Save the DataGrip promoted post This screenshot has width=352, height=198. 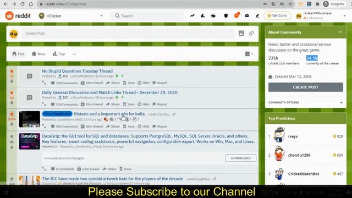pyautogui.click(x=125, y=169)
